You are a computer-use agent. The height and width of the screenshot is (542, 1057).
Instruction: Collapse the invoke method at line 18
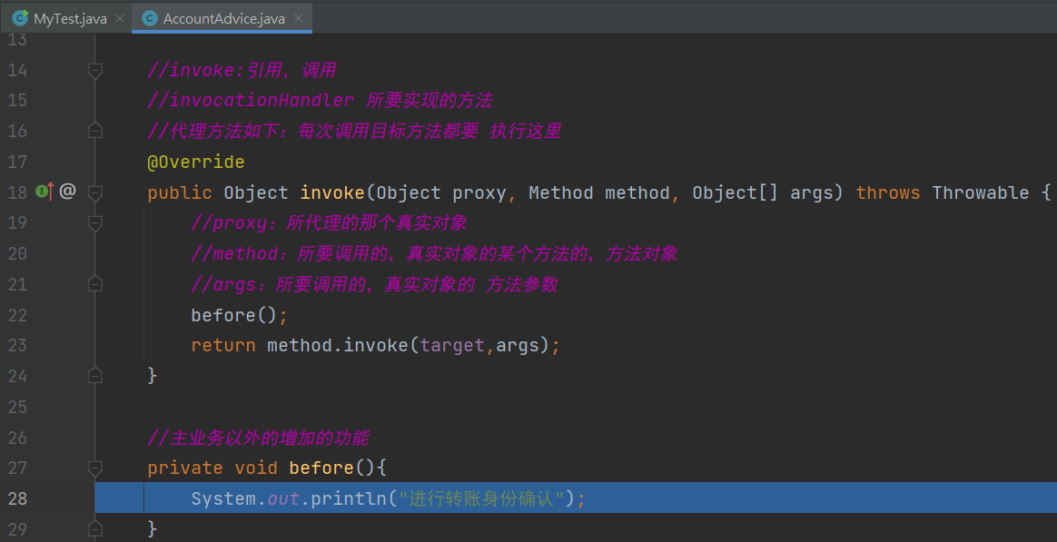click(x=94, y=192)
